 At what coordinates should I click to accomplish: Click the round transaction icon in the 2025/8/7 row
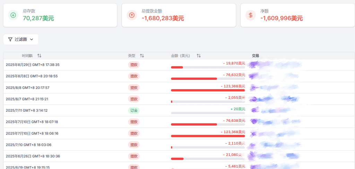254,99
